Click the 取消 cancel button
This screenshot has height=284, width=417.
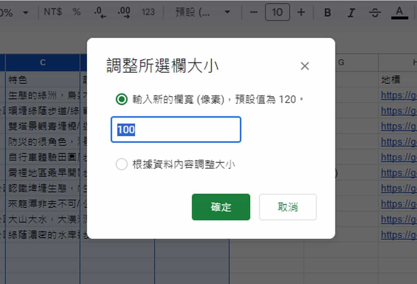tap(288, 207)
